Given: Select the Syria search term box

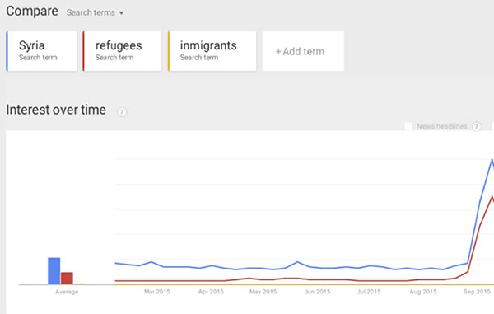Looking at the screenshot, I should [42, 51].
